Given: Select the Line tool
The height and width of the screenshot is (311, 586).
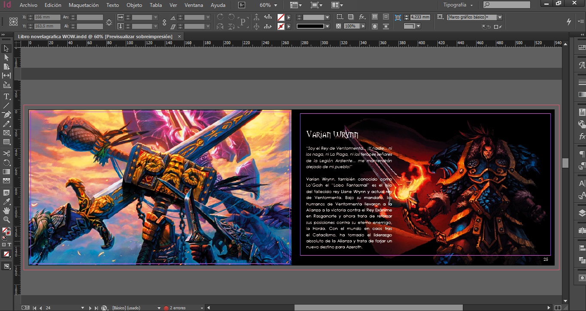Looking at the screenshot, I should pos(6,106).
